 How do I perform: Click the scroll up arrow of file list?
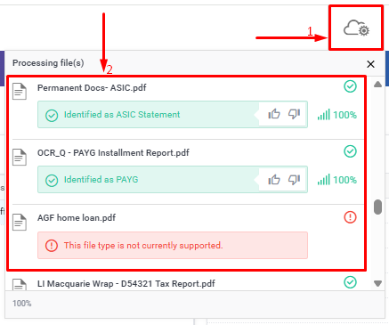click(377, 85)
